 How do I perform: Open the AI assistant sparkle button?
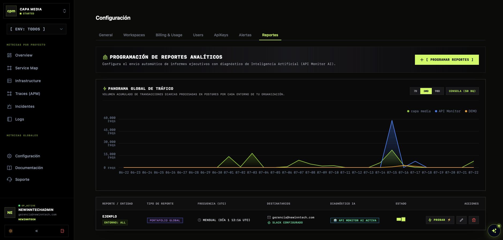[494, 231]
